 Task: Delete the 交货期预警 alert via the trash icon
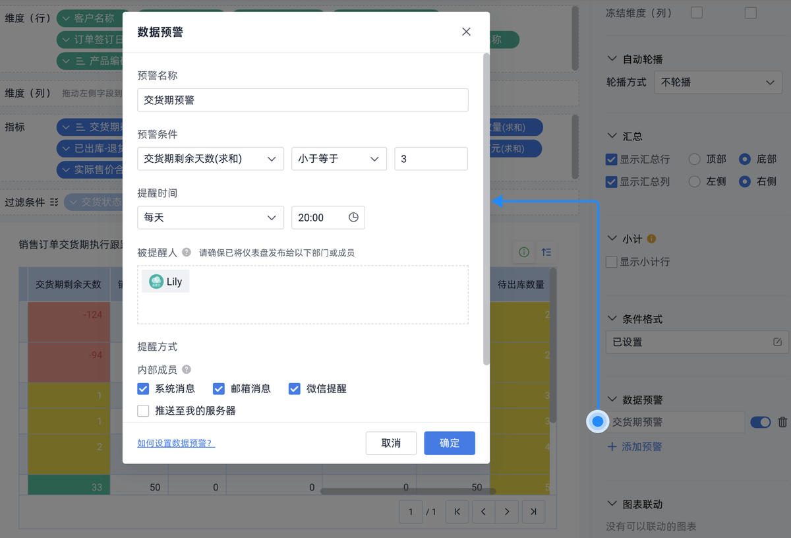click(x=783, y=421)
